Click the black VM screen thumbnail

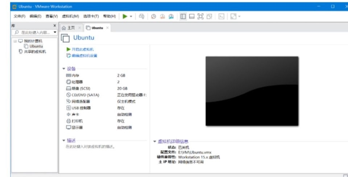click(252, 91)
